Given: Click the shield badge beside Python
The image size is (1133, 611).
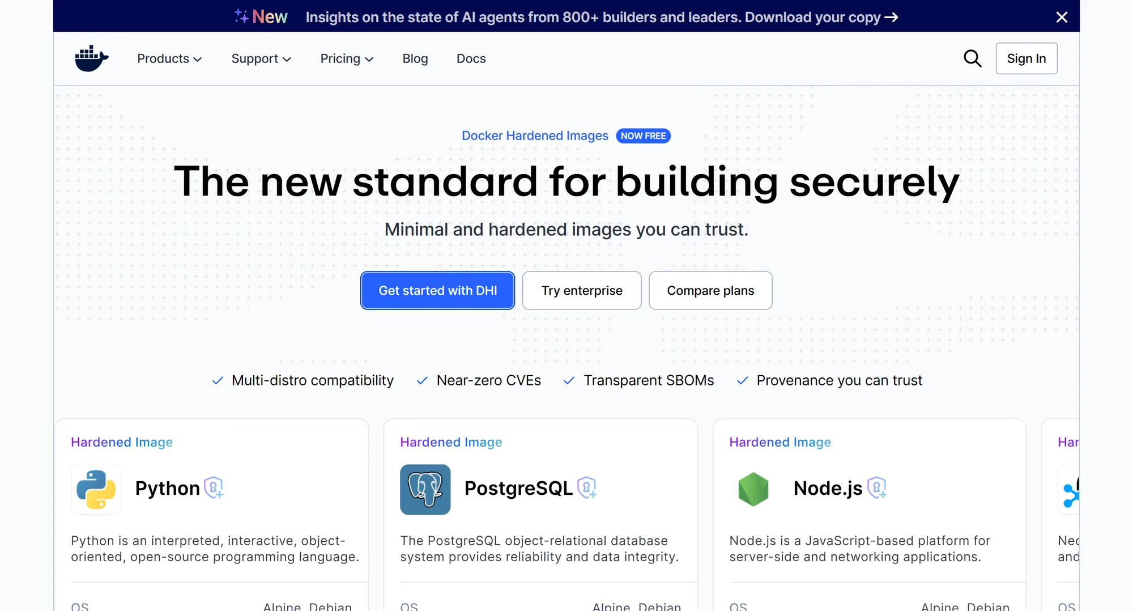Looking at the screenshot, I should point(214,487).
